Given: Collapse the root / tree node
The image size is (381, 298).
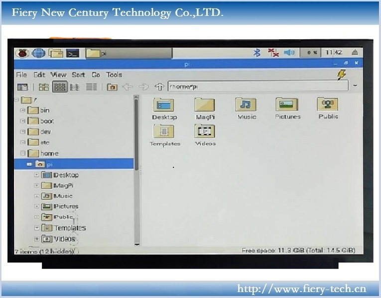Looking at the screenshot, I should point(17,99).
